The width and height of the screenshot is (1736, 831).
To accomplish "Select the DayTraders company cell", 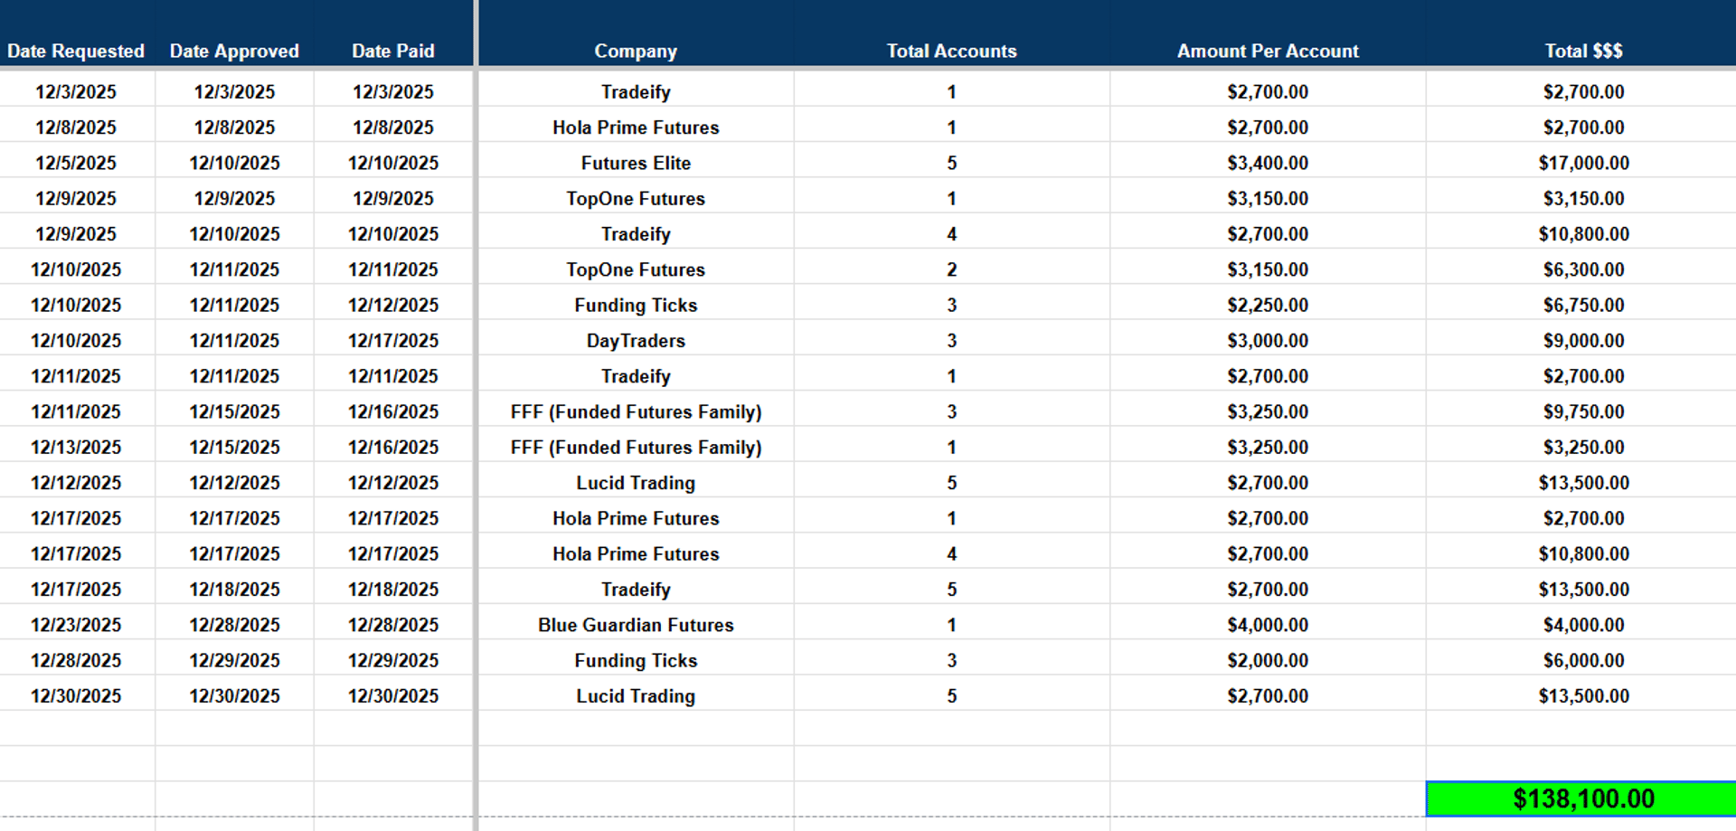I will [x=636, y=341].
